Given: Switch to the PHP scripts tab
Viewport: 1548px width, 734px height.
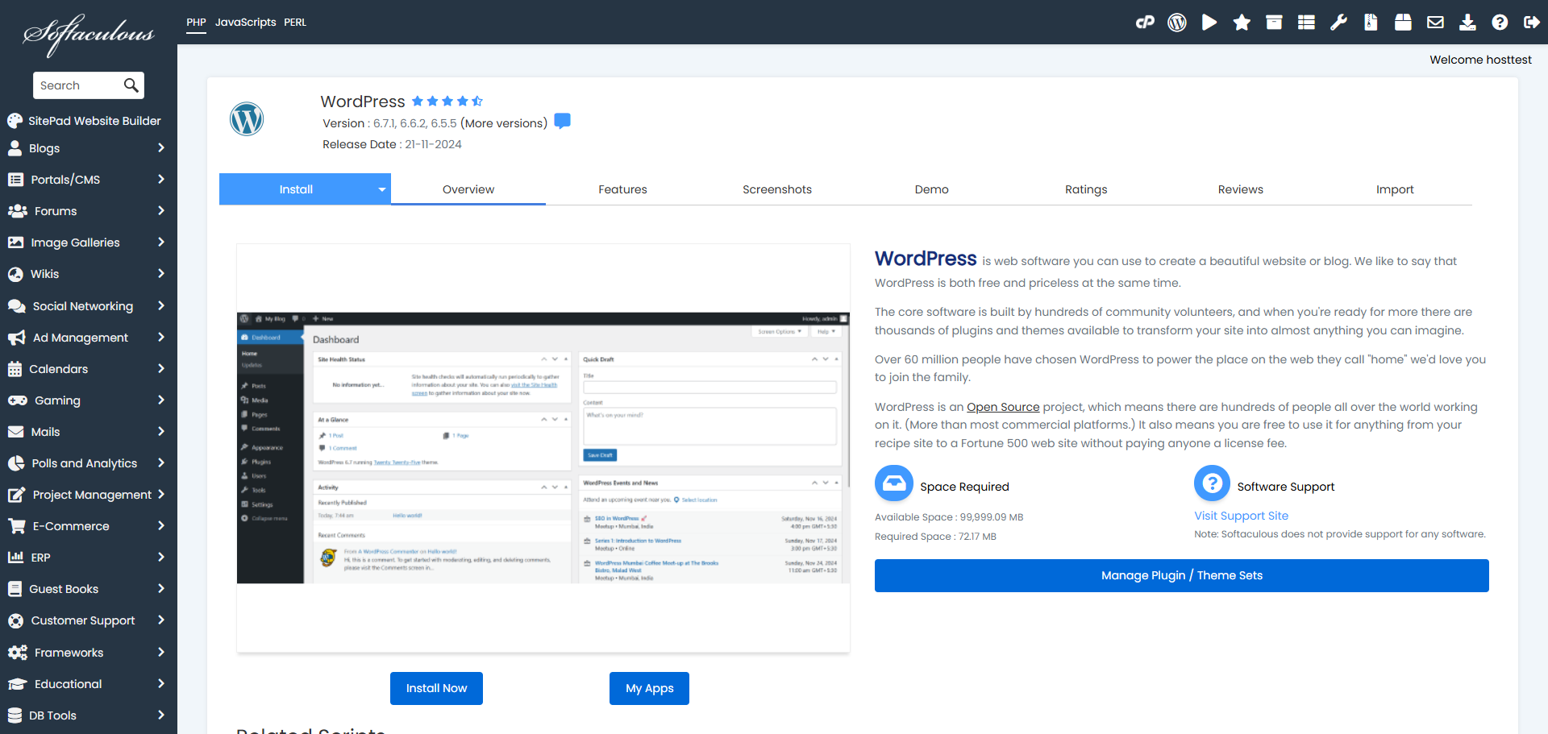Looking at the screenshot, I should pyautogui.click(x=196, y=23).
